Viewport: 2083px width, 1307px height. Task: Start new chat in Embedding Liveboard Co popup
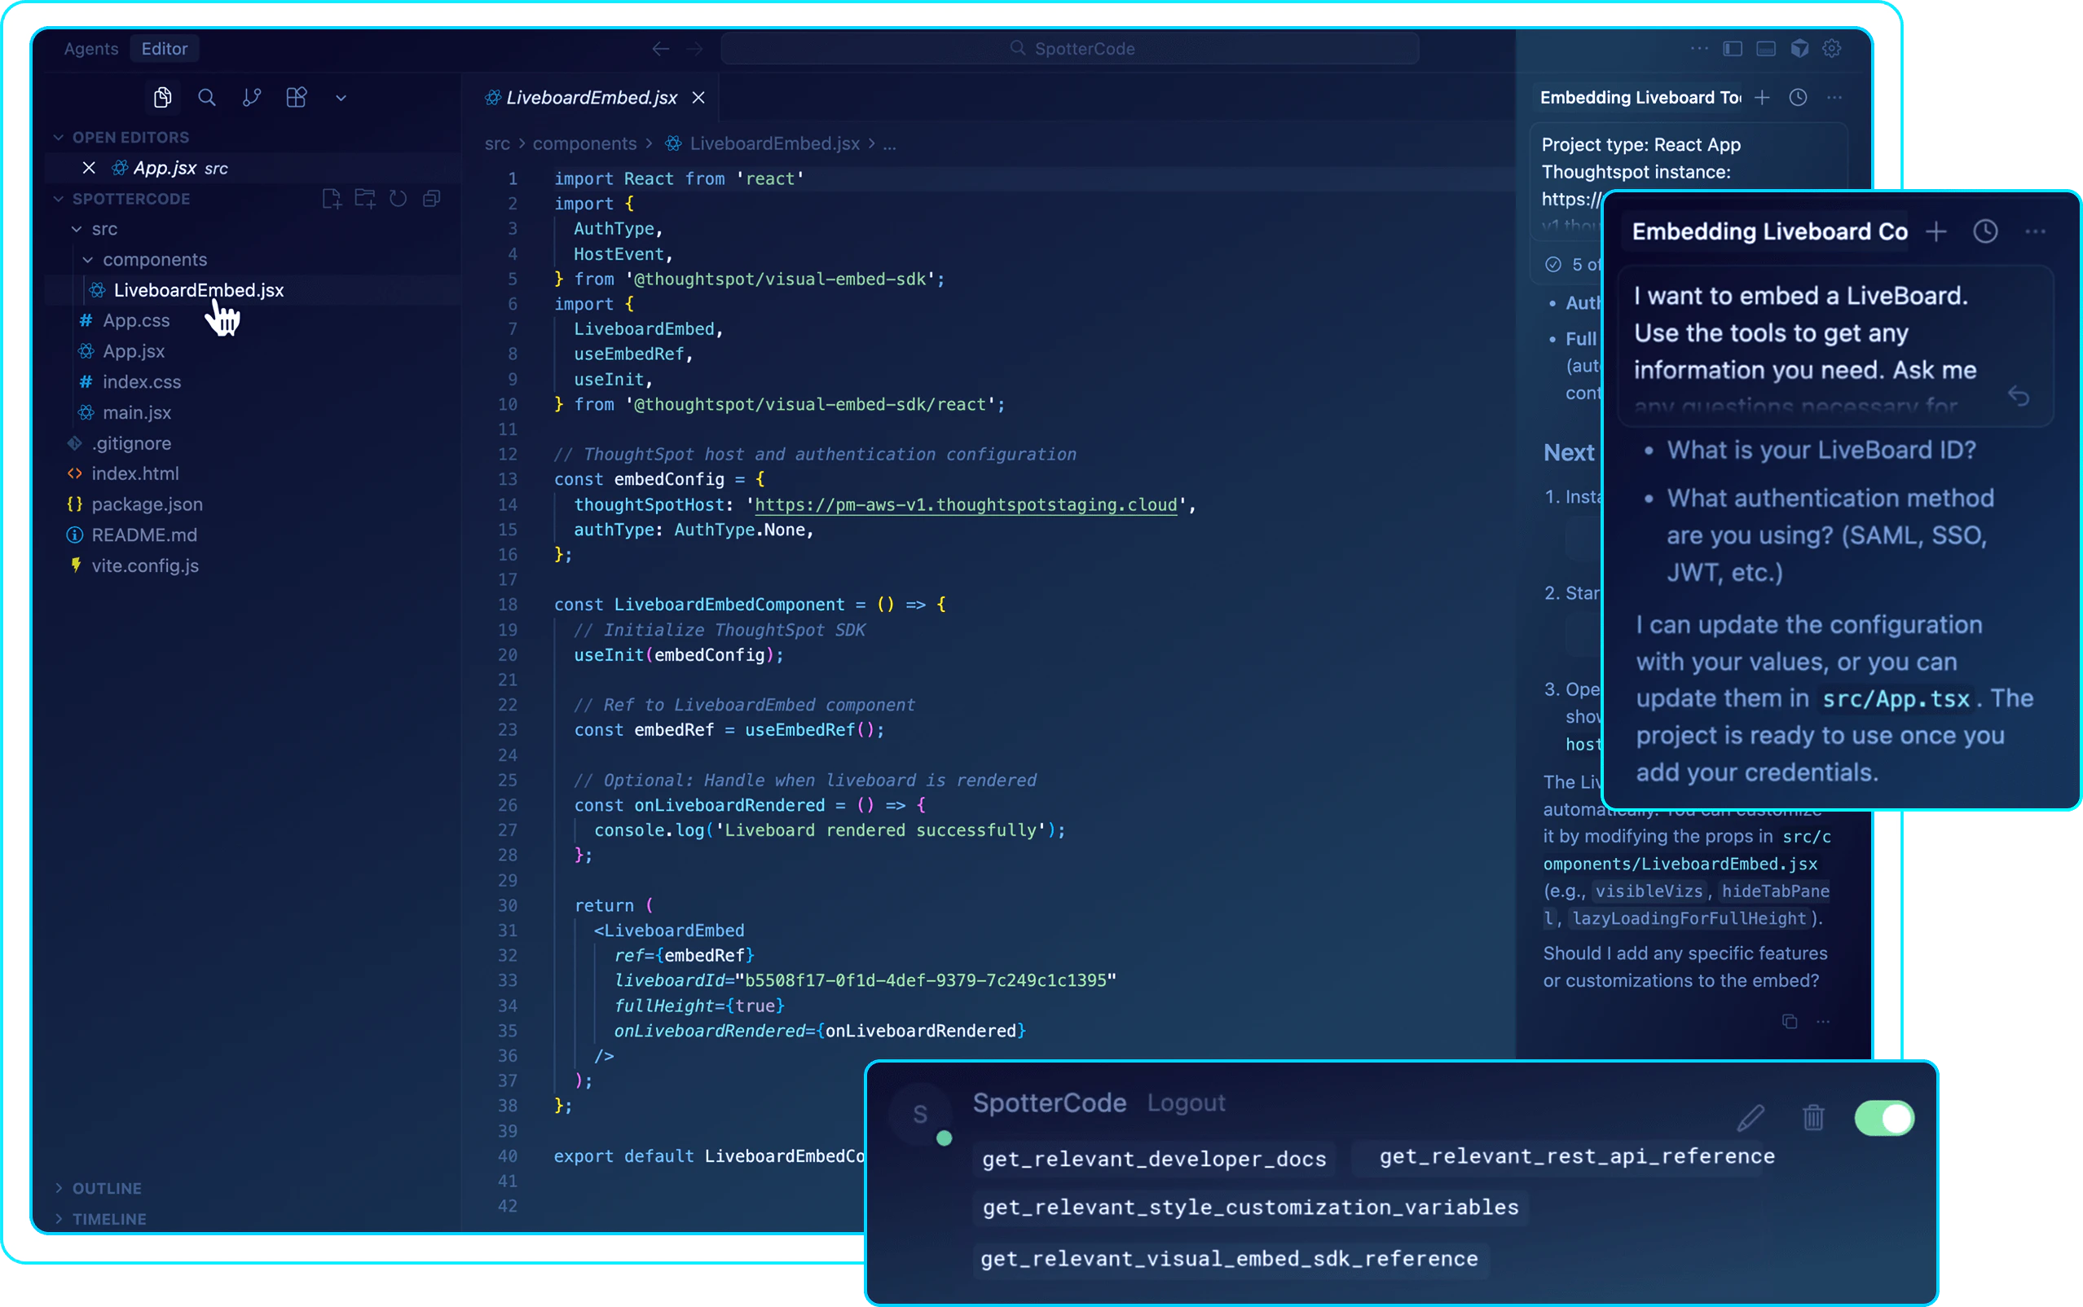[x=1936, y=231]
